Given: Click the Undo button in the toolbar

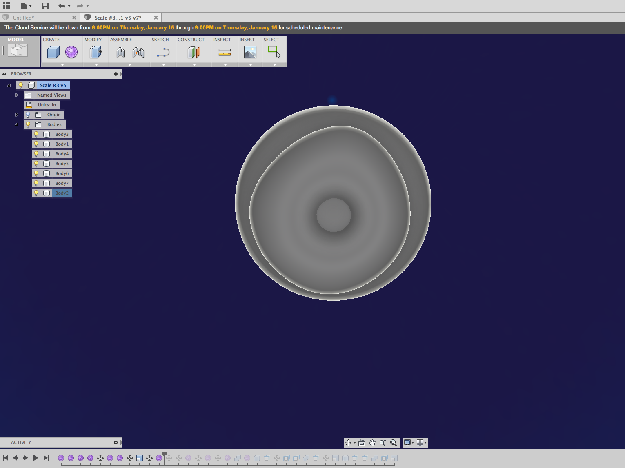Looking at the screenshot, I should (x=62, y=6).
